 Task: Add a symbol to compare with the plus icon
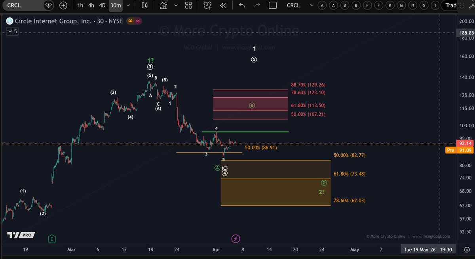click(x=63, y=6)
